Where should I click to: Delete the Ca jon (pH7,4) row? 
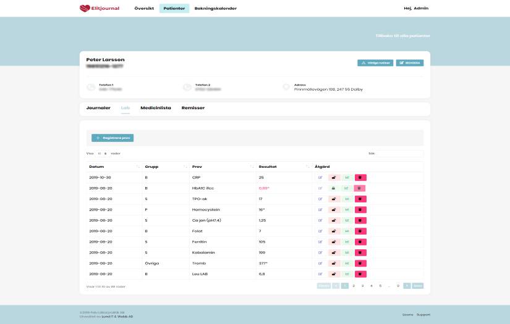[360, 220]
